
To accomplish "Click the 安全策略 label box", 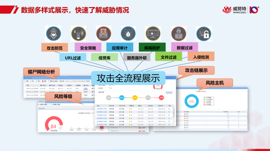I will pyautogui.click(x=88, y=47).
